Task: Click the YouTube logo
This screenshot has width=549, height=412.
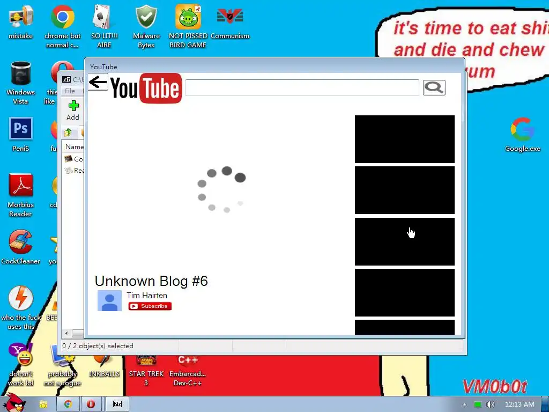Action: [x=146, y=89]
